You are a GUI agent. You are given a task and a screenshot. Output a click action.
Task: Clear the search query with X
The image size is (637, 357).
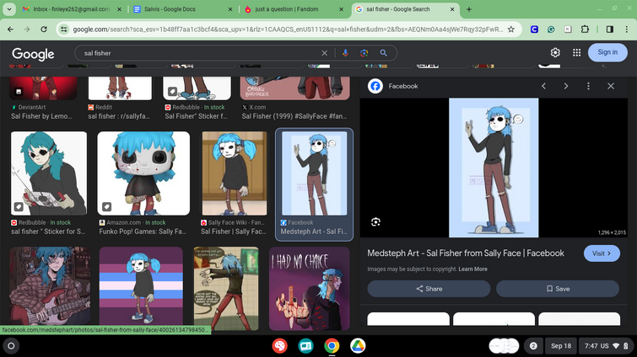(324, 53)
